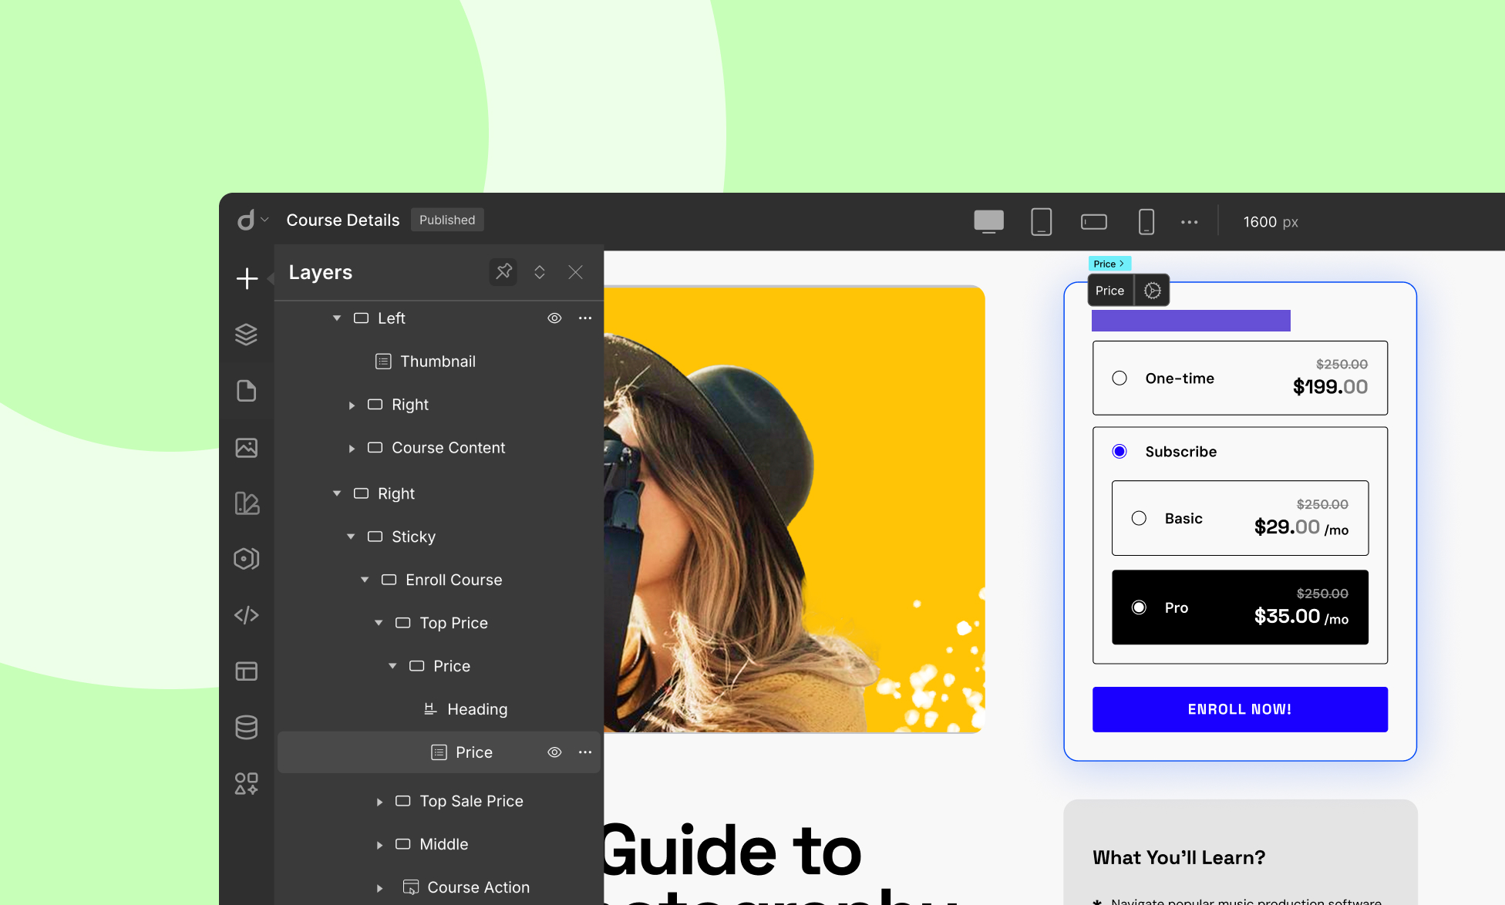Open the custom code icon
1505x905 pixels.
click(x=247, y=615)
